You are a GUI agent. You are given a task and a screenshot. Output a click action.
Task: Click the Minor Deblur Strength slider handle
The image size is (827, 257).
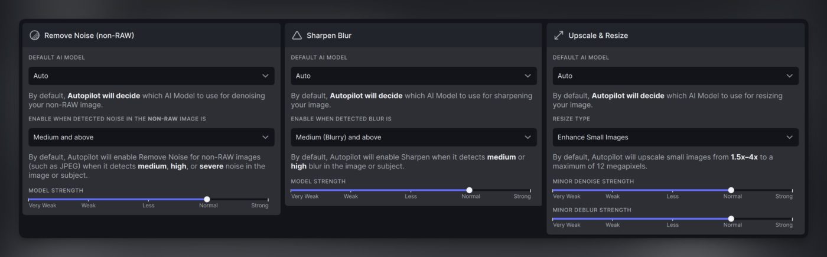(731, 219)
